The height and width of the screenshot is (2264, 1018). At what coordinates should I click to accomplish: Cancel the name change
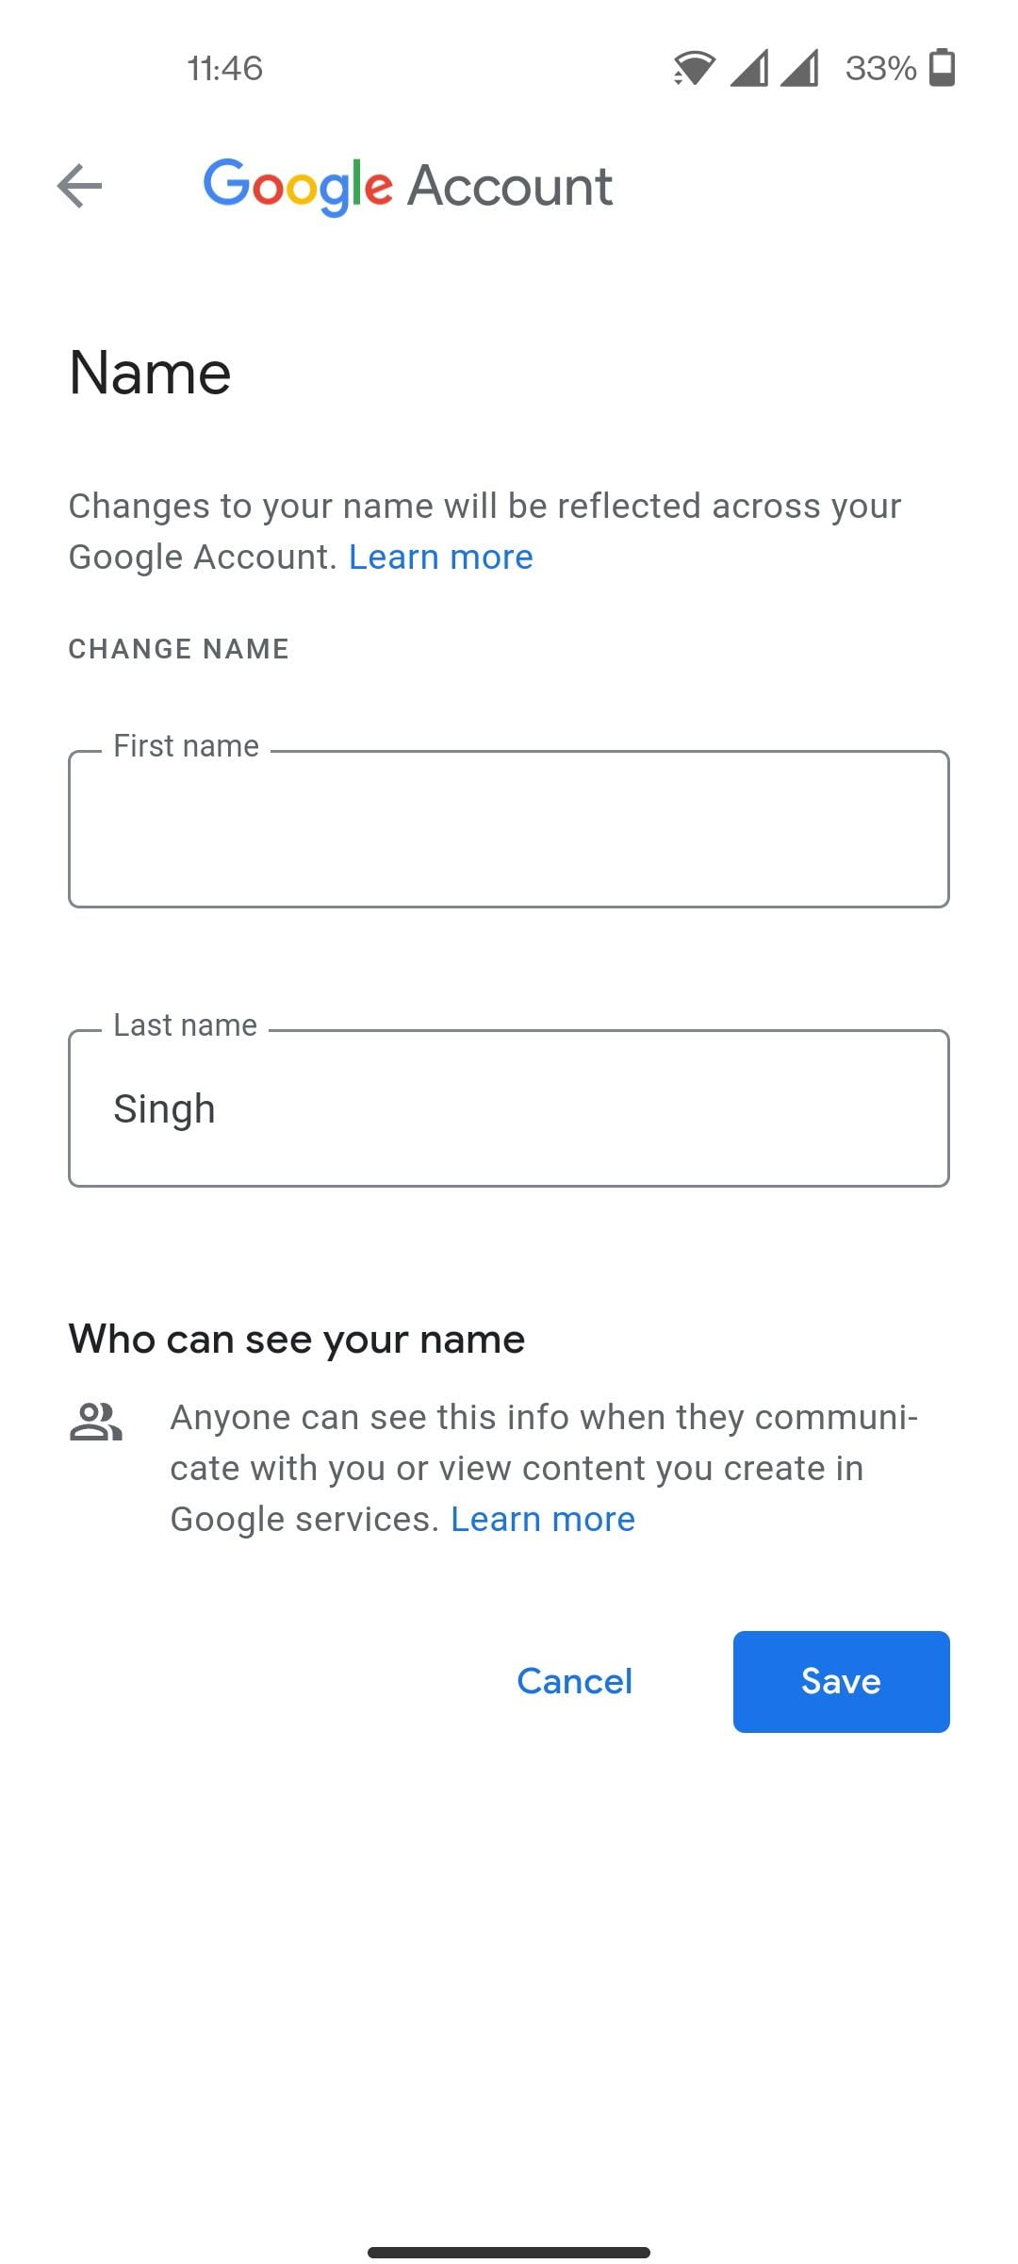[x=575, y=1681]
